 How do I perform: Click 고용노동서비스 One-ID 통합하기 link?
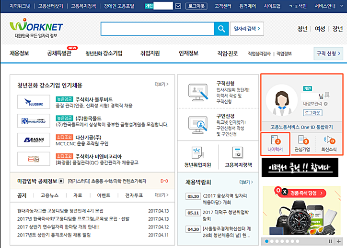coord(301,127)
